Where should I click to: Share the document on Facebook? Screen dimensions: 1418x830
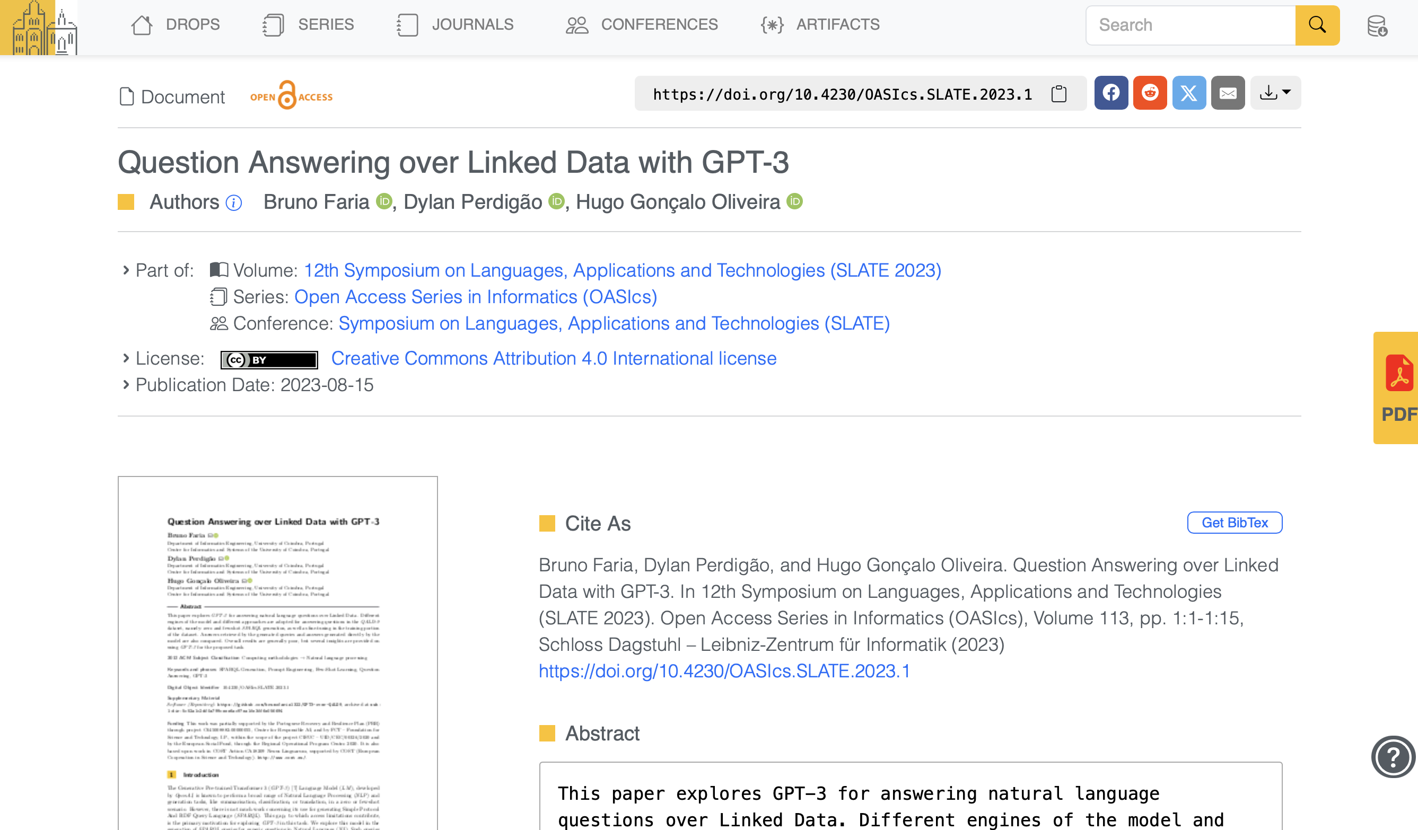tap(1111, 93)
